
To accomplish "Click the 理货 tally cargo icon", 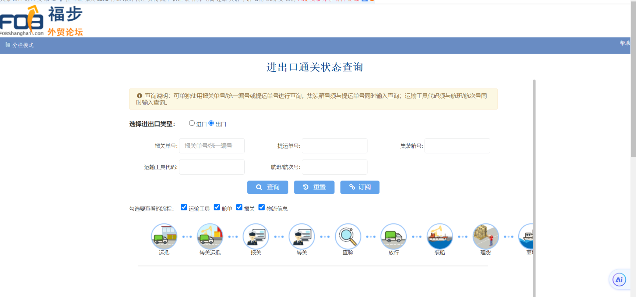I will pos(485,236).
